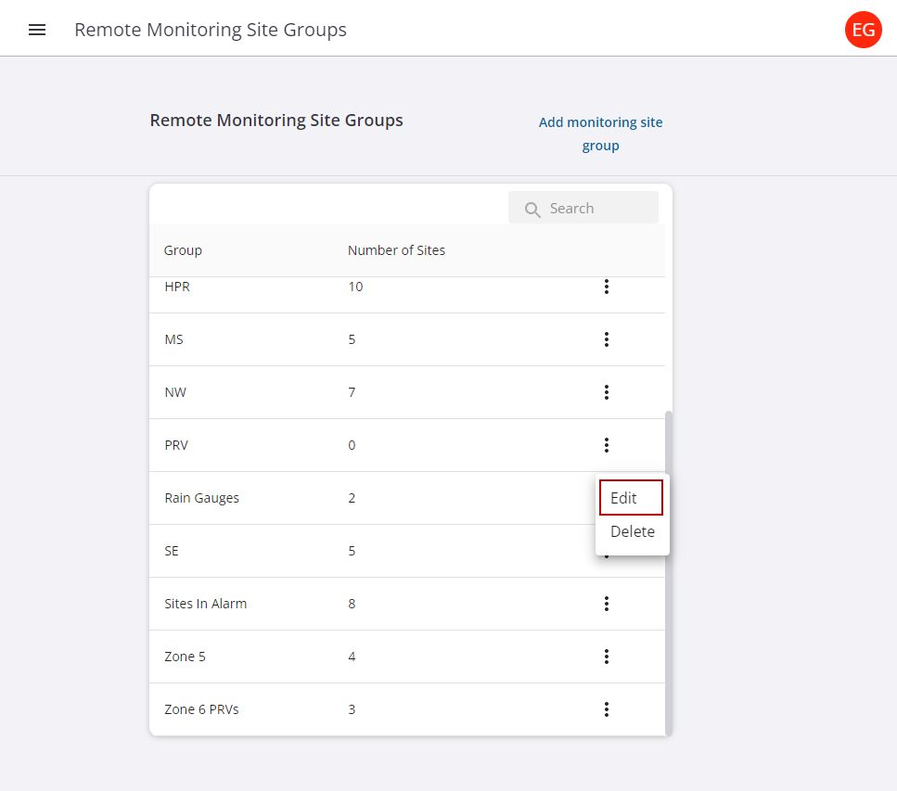Click the Number of Sites column header

[396, 250]
